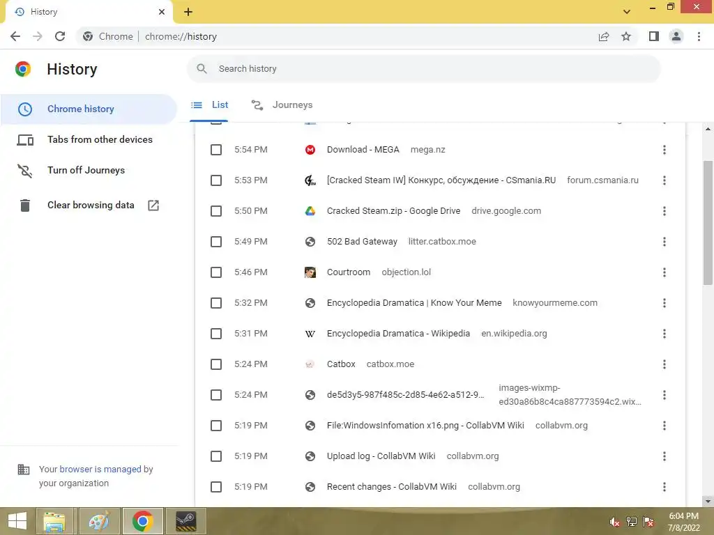The height and width of the screenshot is (535, 714).
Task: Click the magnifier icon in history search
Action: pyautogui.click(x=202, y=69)
